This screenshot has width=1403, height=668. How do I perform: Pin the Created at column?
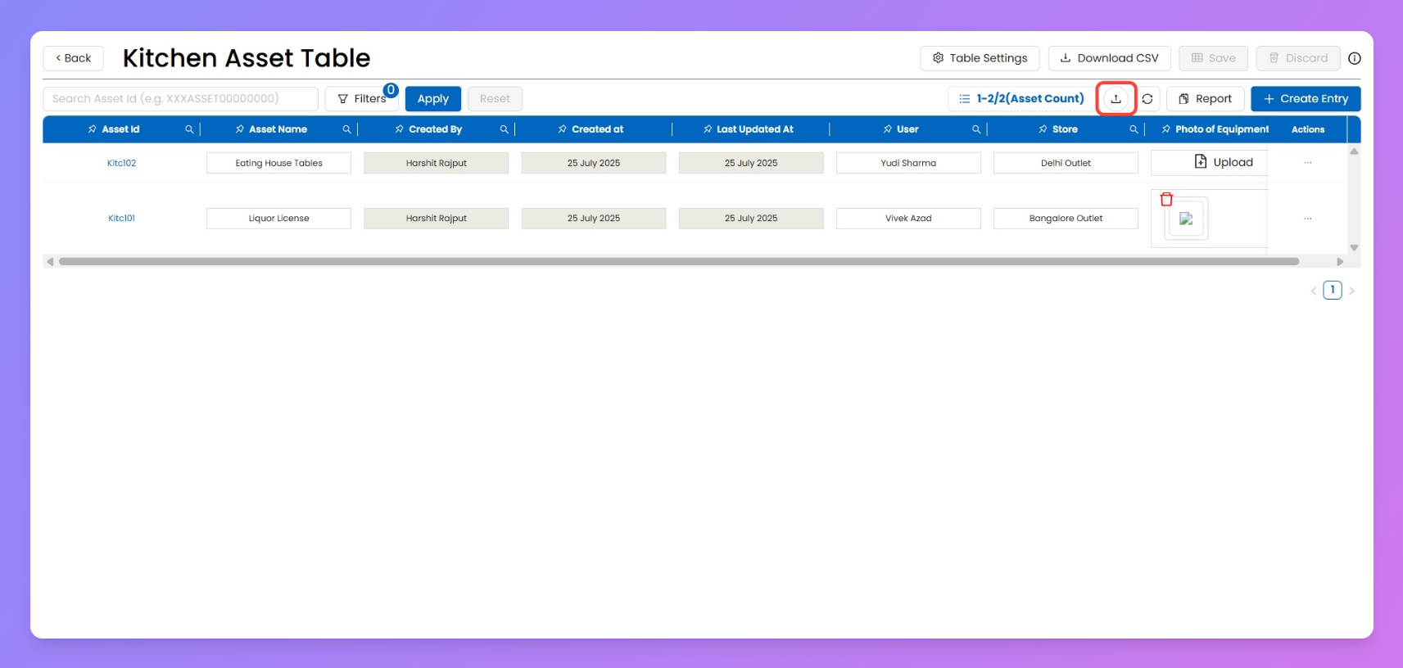[563, 129]
